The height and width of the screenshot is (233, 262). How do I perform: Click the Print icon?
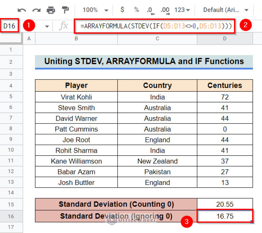51,10
